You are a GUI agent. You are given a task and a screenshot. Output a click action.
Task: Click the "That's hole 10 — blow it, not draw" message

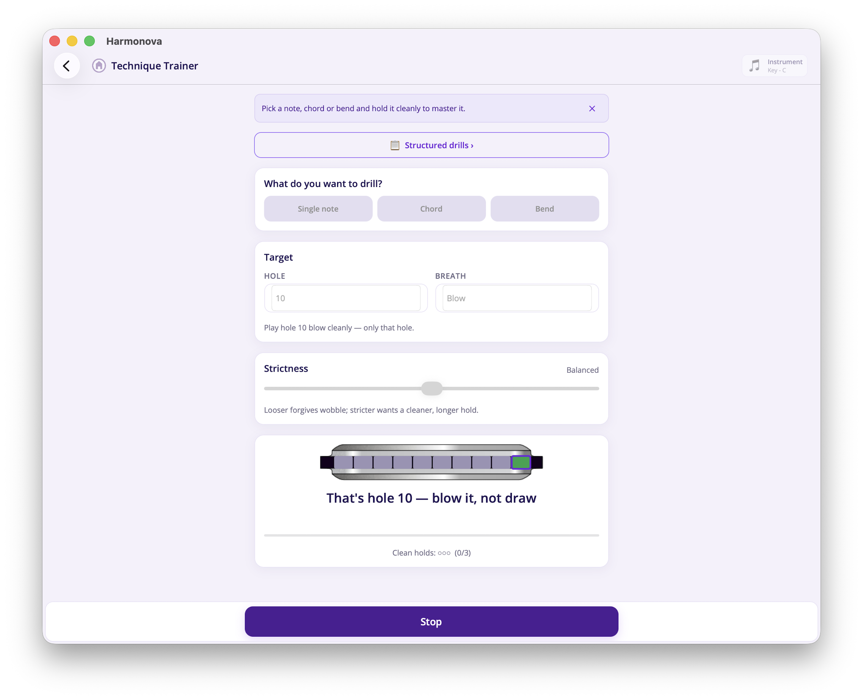431,498
